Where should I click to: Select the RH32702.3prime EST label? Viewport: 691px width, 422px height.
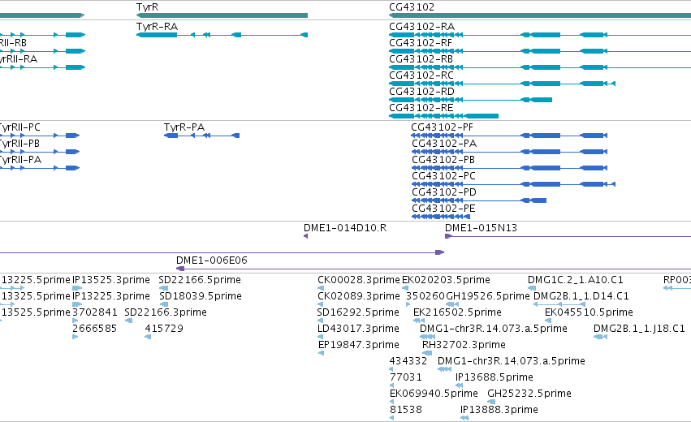pos(464,345)
